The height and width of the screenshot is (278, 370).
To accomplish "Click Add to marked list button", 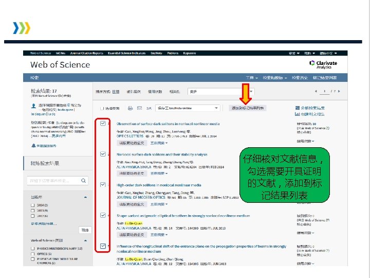I will 248,108.
